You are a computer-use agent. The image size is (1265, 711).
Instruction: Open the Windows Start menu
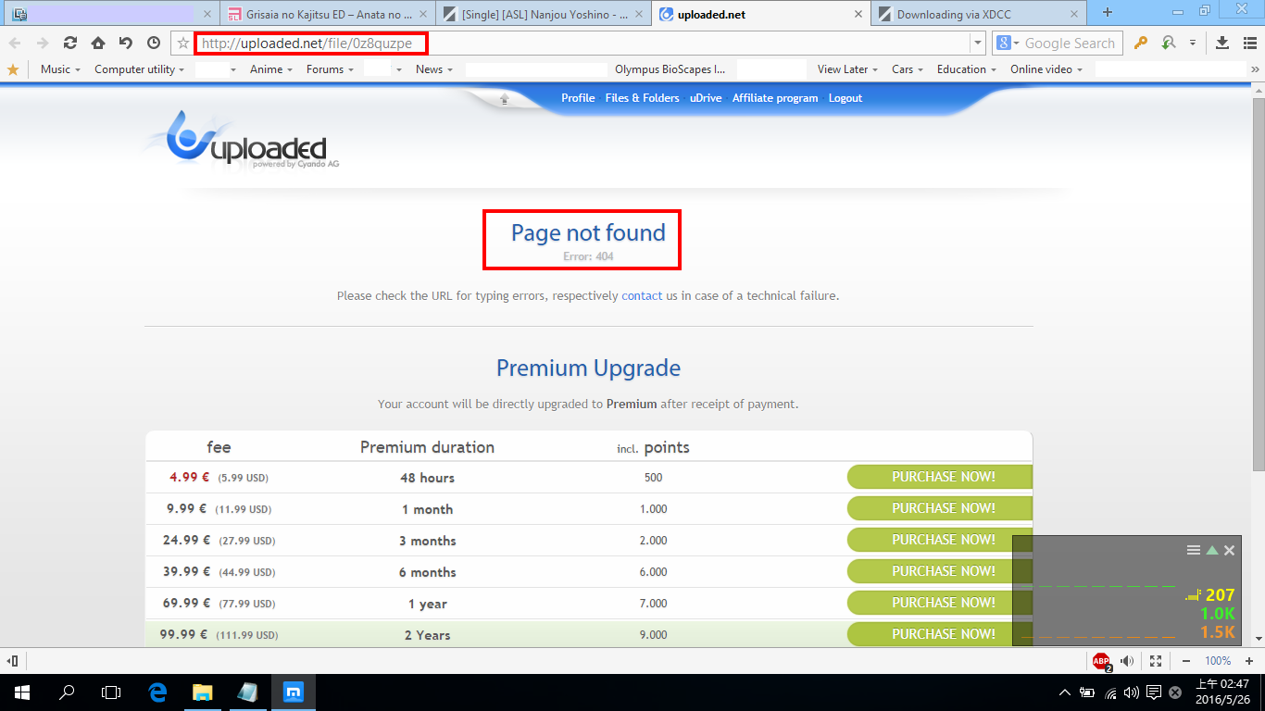pyautogui.click(x=22, y=692)
